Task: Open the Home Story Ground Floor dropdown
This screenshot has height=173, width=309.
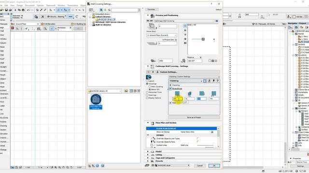Action: [162, 35]
